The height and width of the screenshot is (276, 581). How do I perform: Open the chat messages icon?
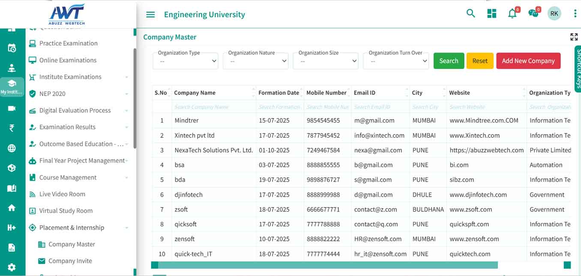(533, 14)
